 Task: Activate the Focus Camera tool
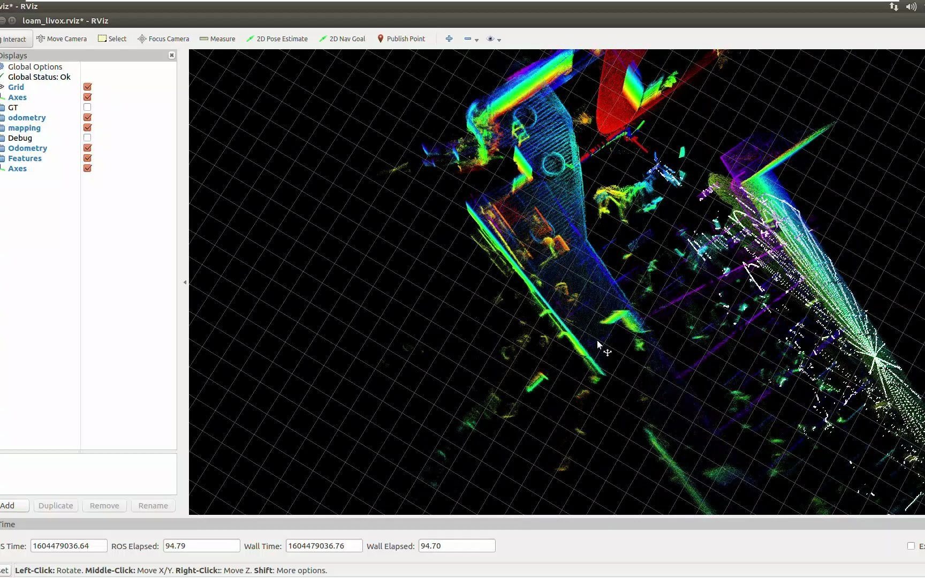point(163,39)
